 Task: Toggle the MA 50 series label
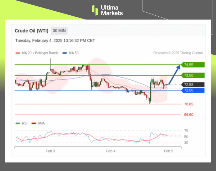click(74, 53)
